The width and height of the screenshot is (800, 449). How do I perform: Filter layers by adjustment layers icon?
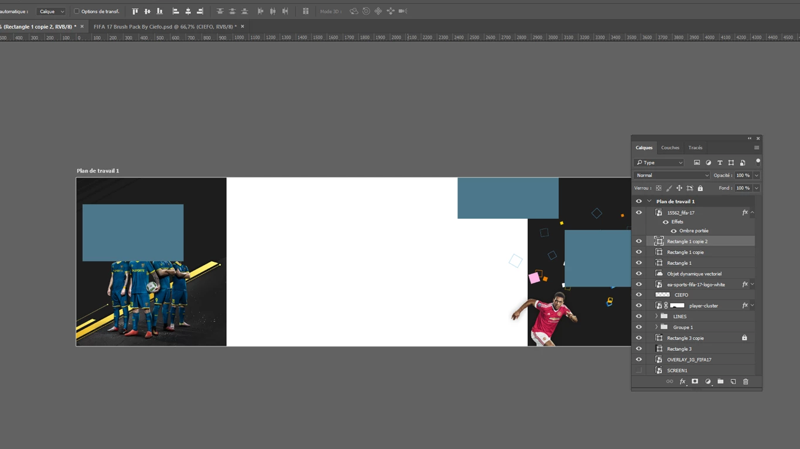(708, 163)
